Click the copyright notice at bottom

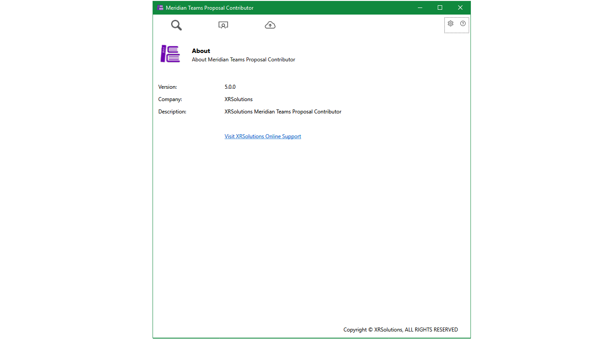click(401, 330)
